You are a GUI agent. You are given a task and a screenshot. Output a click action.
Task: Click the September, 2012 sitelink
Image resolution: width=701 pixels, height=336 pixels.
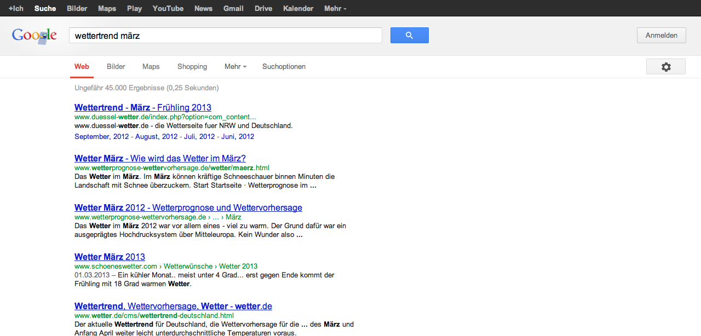coord(101,137)
